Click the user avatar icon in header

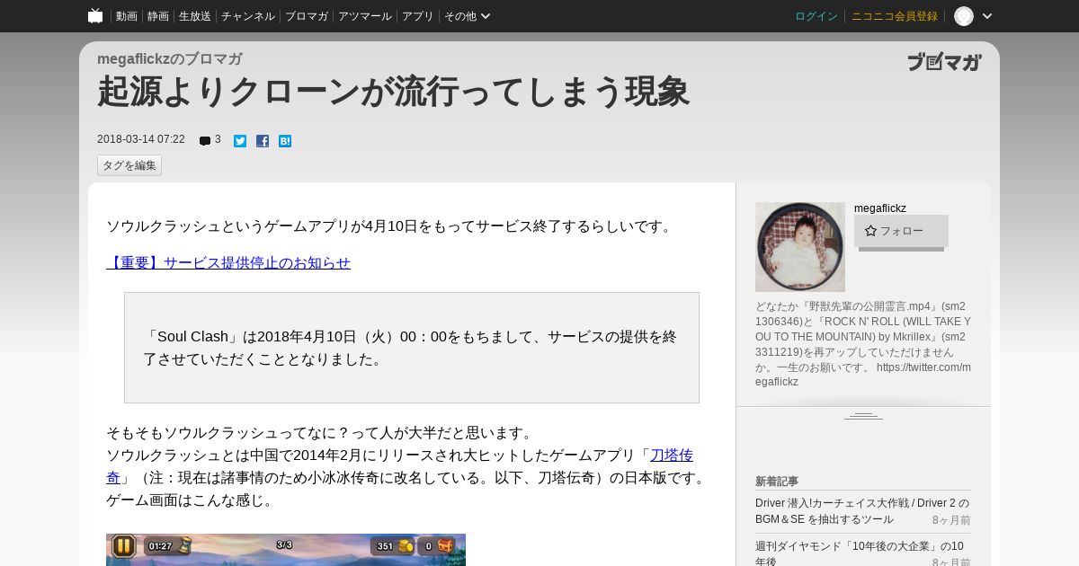pyautogui.click(x=964, y=16)
